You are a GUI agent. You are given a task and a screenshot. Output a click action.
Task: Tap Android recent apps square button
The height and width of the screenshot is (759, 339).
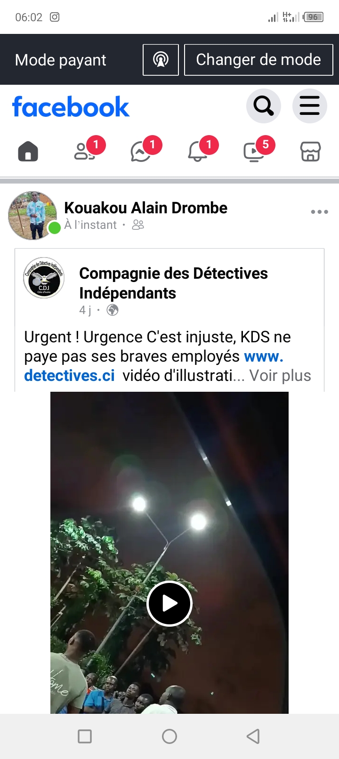pos(85,736)
